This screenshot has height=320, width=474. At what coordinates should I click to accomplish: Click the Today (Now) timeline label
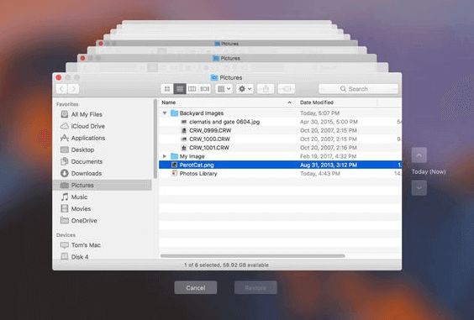click(429, 171)
